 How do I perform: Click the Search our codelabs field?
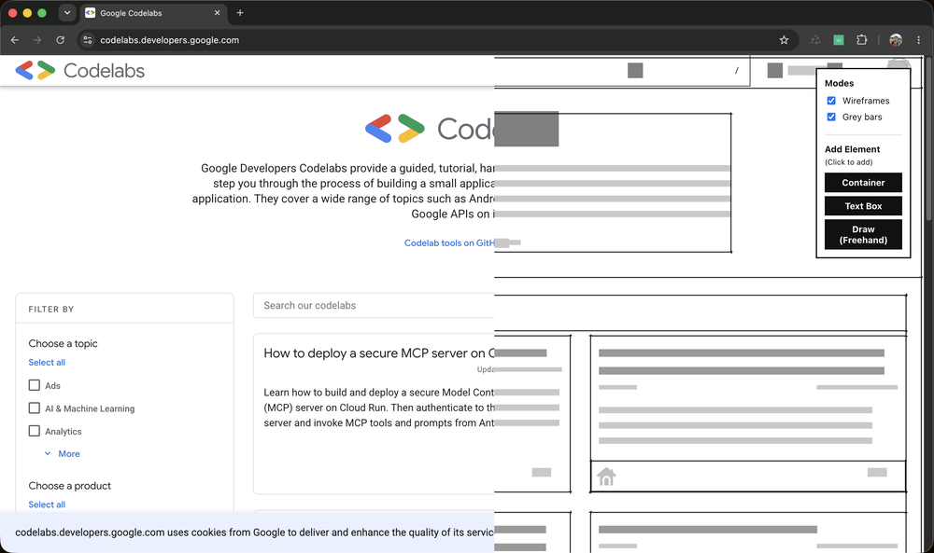coord(374,306)
